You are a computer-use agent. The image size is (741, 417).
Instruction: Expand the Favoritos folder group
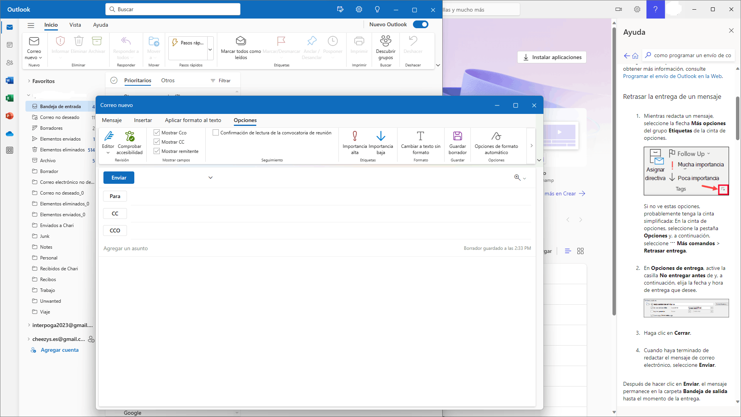tap(29, 81)
